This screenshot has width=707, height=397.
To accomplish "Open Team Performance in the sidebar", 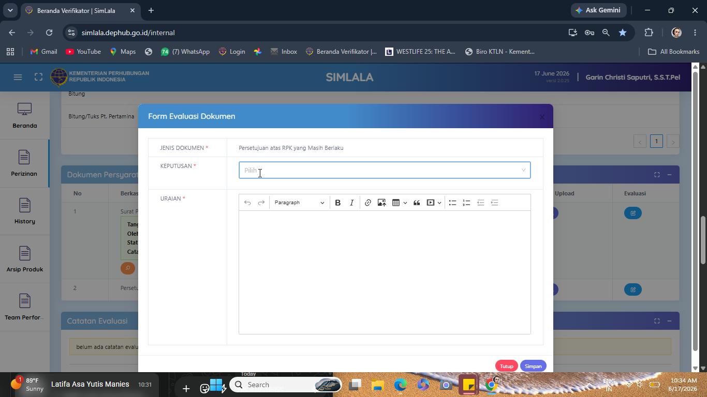I will click(25, 308).
